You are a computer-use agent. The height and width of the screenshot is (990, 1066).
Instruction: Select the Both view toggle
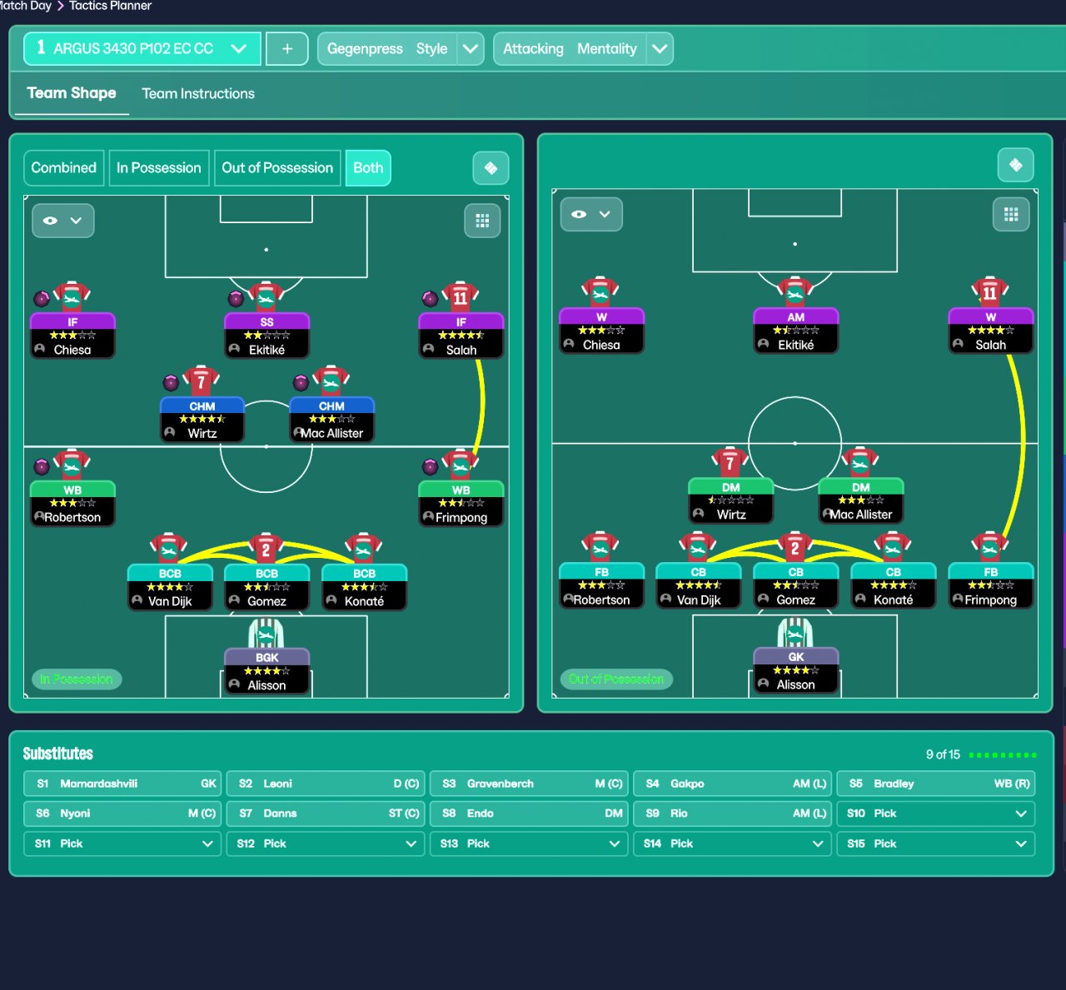pos(368,168)
